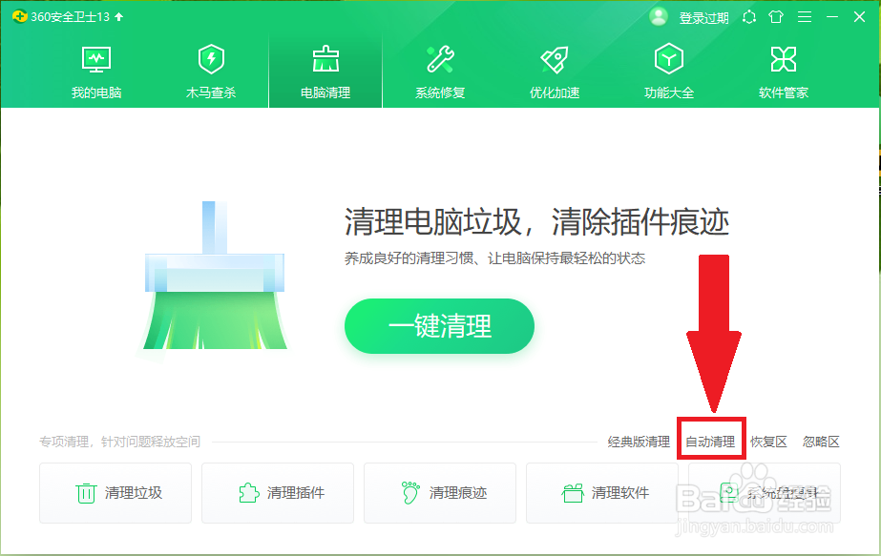Select the 木马查杀 shield scan icon
The image size is (881, 556).
pyautogui.click(x=210, y=57)
